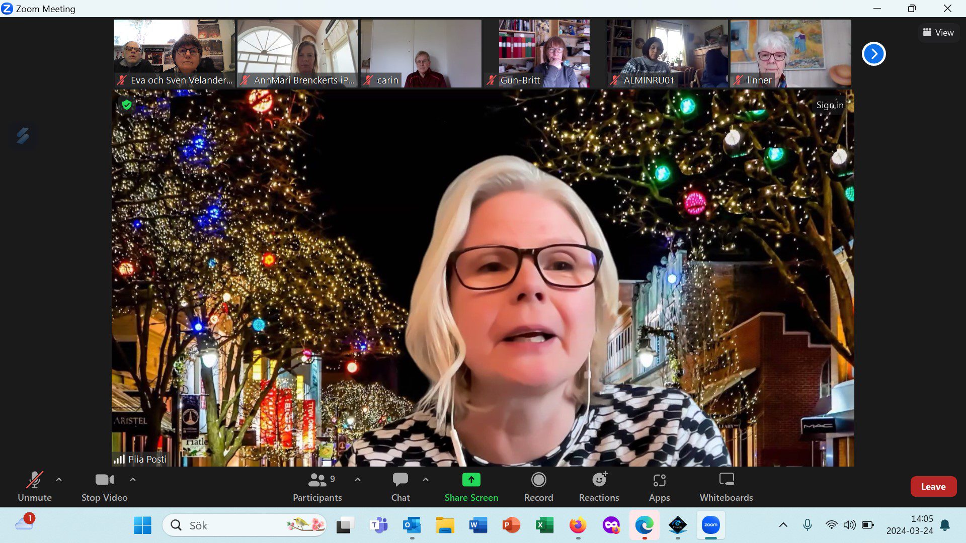Viewport: 966px width, 543px height.
Task: Expand video options arrow next to Stop Video
Action: (133, 480)
